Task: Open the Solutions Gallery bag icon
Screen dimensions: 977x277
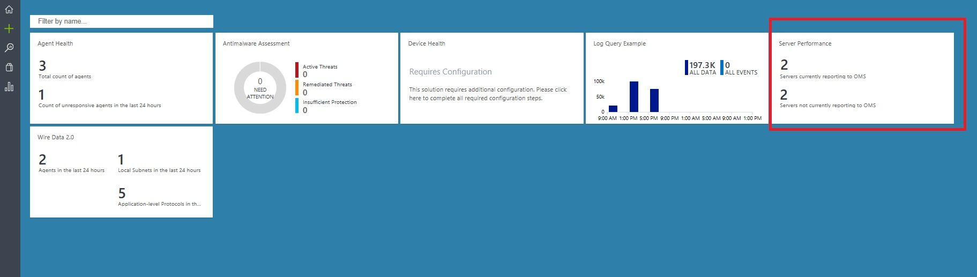Action: click(9, 68)
